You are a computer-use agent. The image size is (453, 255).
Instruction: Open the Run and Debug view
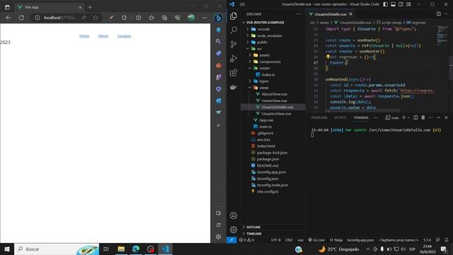pos(234,58)
